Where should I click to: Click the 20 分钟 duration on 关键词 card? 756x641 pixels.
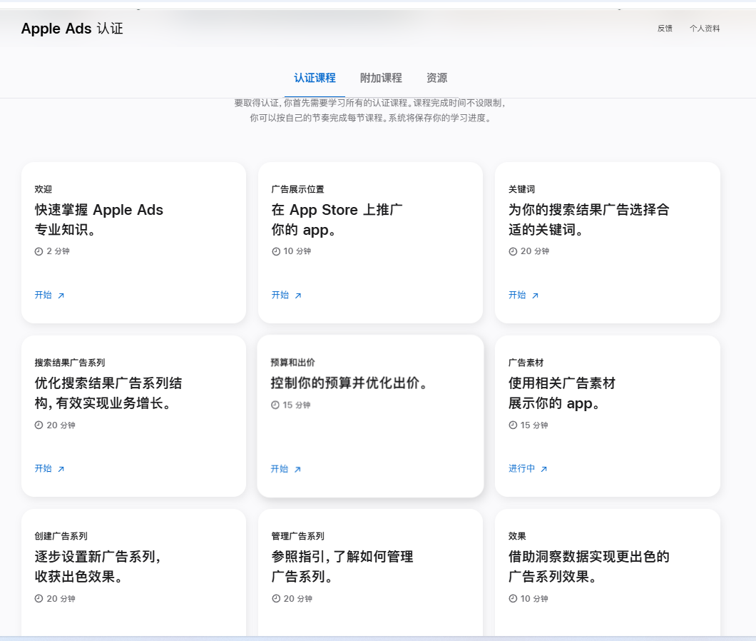click(535, 251)
